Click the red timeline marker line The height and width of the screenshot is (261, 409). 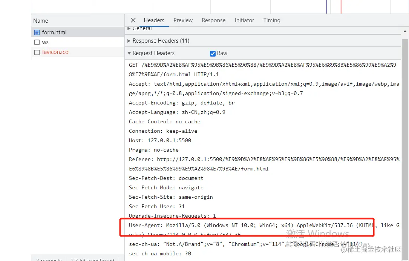(341, 6)
